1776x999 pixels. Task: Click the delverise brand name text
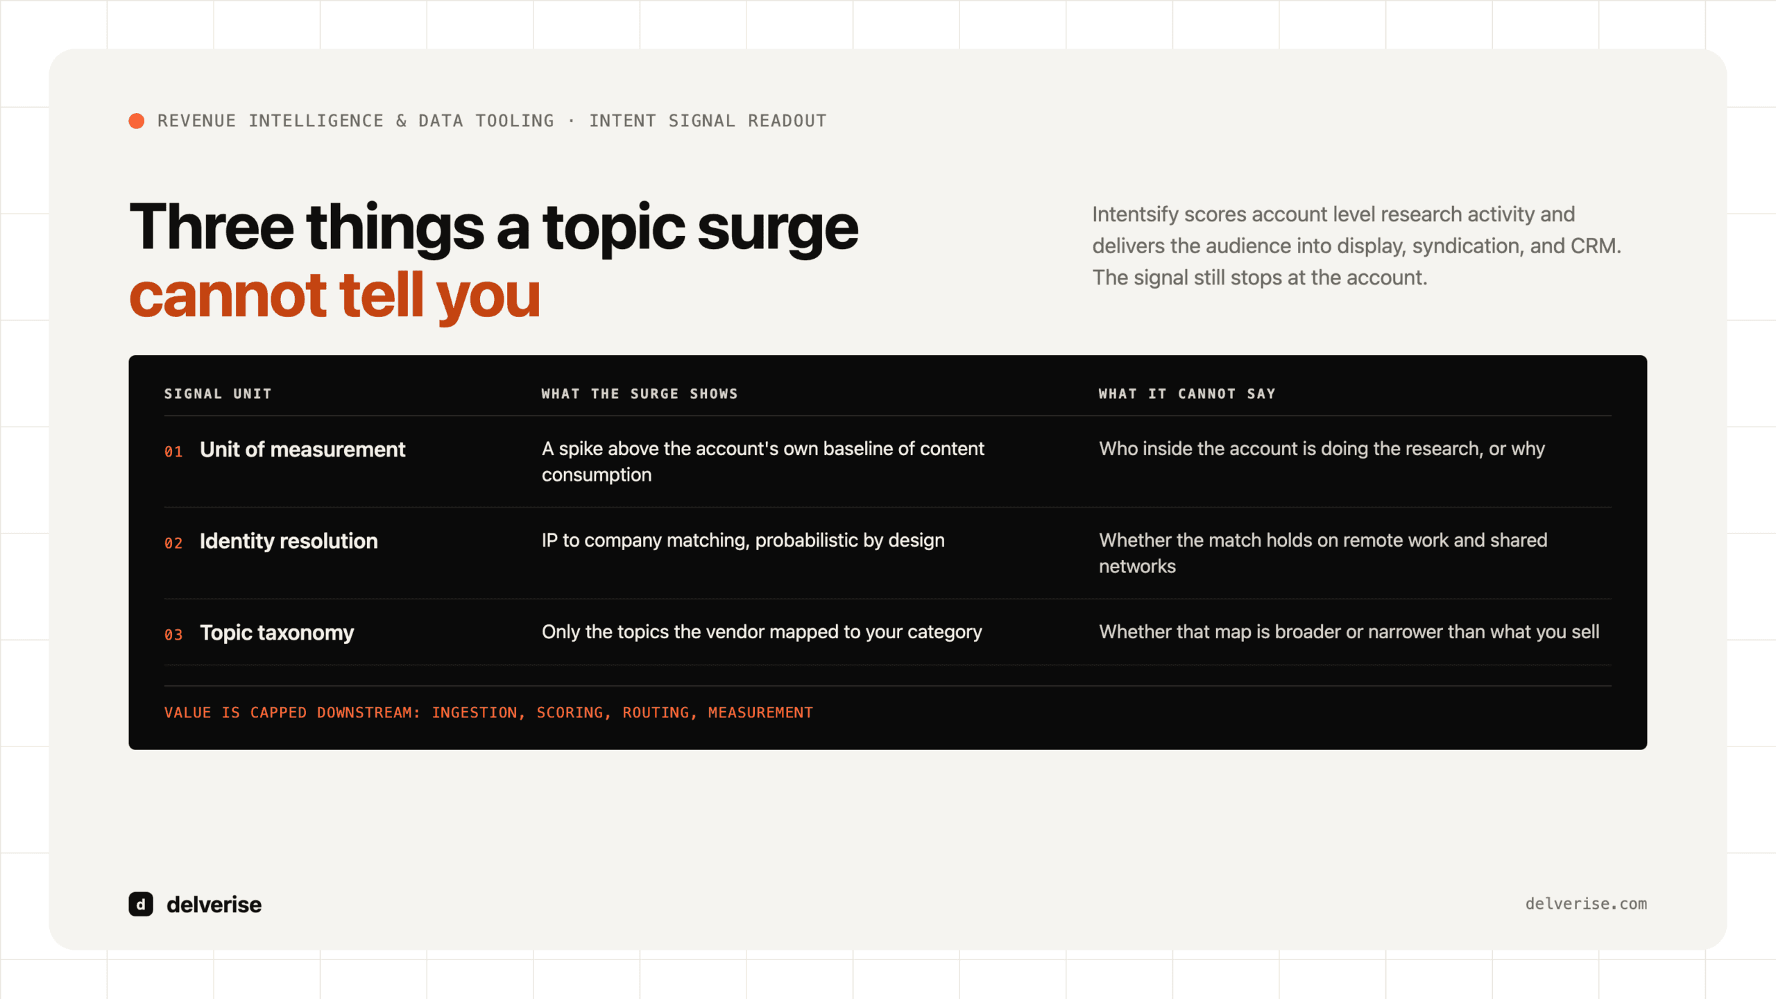tap(214, 905)
